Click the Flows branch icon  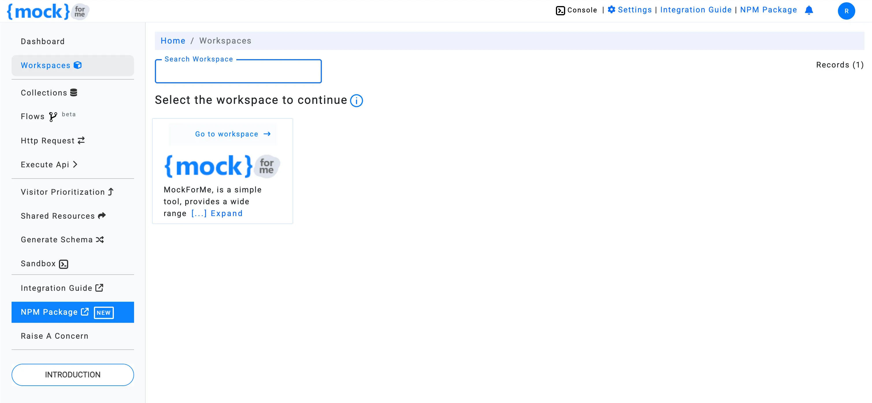point(53,117)
